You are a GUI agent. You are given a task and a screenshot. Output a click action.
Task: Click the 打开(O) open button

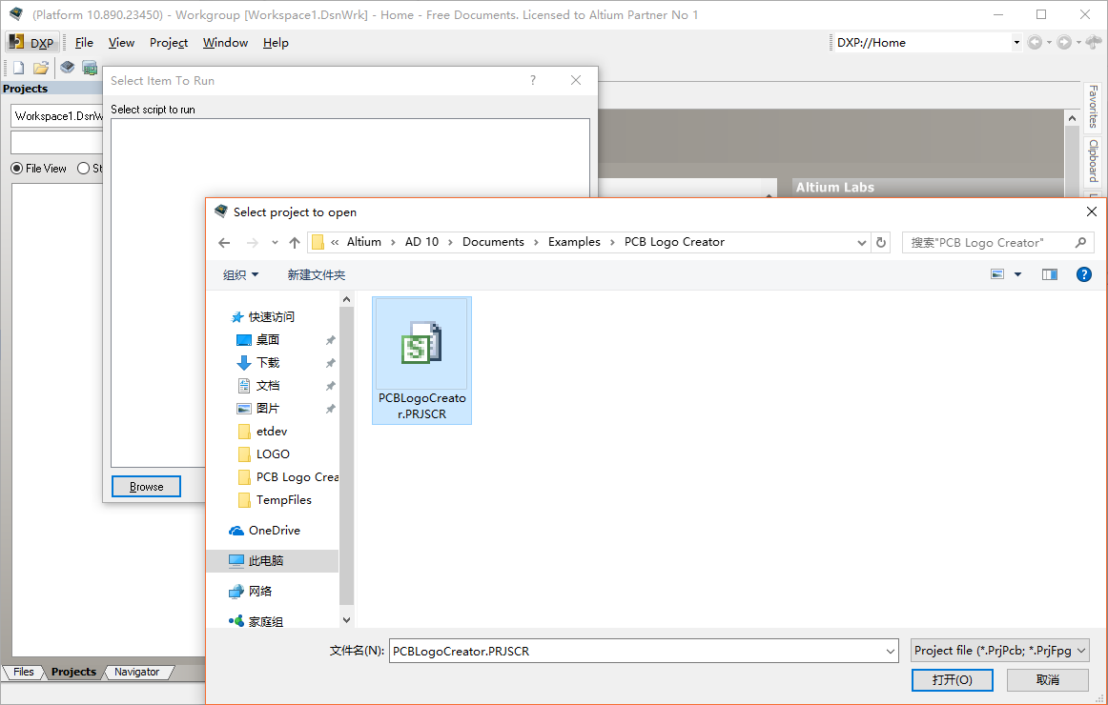point(952,680)
